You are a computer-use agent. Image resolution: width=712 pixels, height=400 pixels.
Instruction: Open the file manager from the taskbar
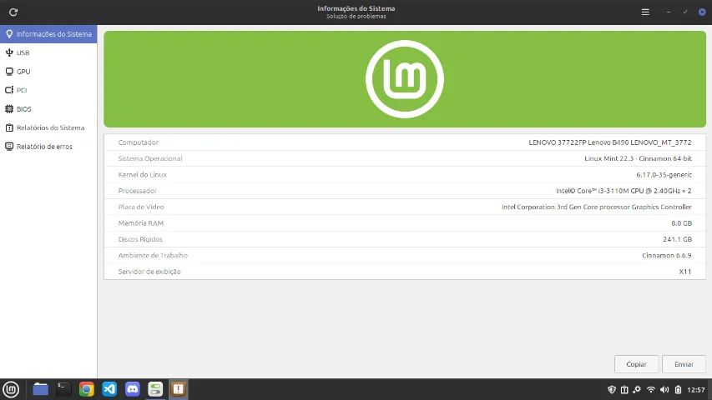point(40,389)
